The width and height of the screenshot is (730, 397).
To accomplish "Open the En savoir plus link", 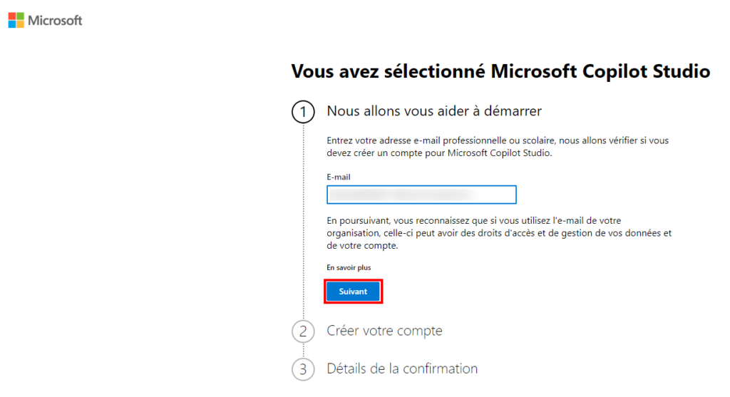I will [x=349, y=267].
